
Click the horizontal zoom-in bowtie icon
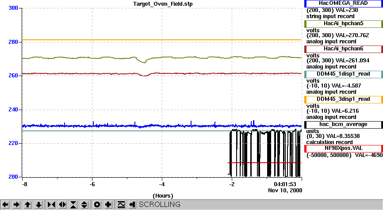(x=51, y=205)
